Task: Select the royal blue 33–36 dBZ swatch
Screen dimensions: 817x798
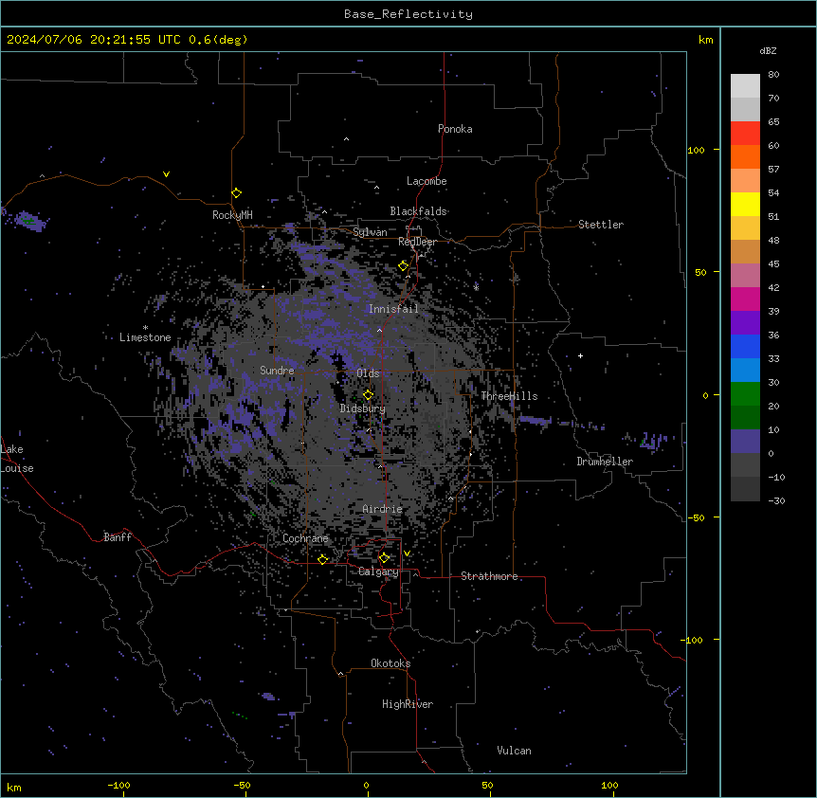Action: click(x=745, y=346)
